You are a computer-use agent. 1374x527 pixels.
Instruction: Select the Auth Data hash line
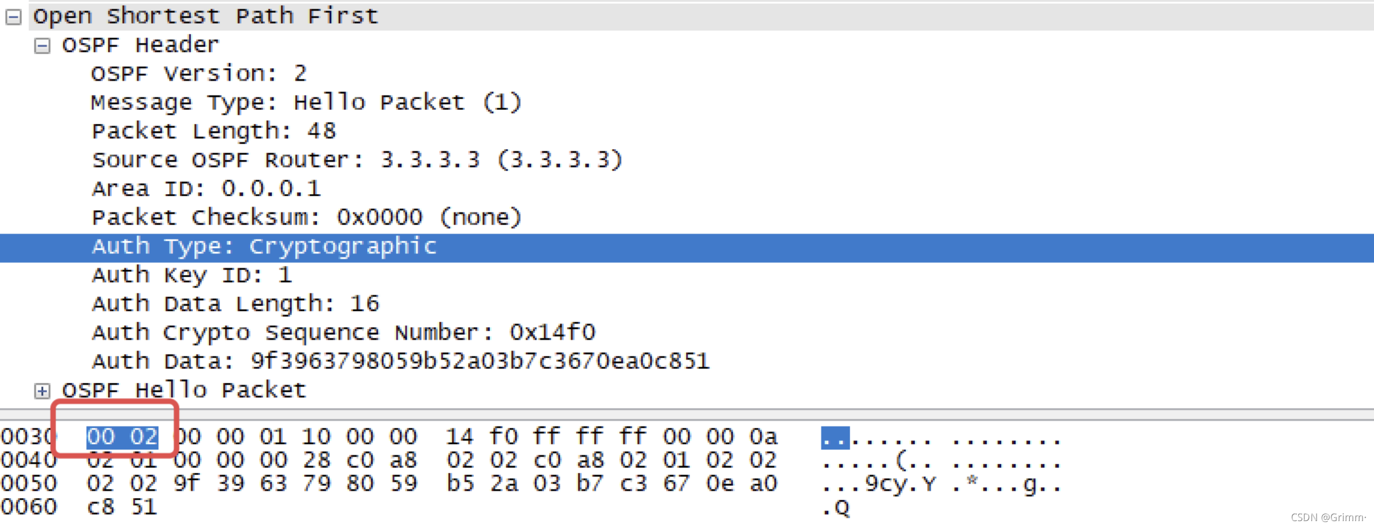[x=400, y=361]
